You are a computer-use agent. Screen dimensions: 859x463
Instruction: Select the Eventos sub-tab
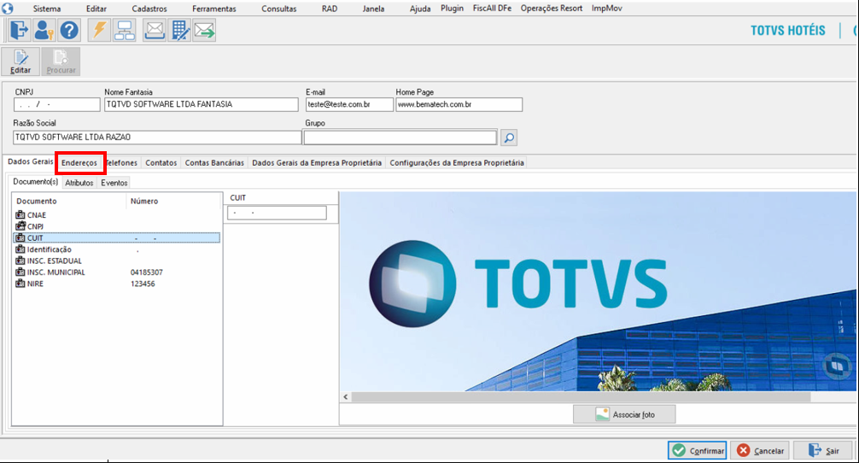tap(114, 183)
